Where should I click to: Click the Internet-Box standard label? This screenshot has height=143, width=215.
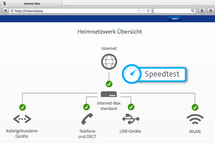click(x=109, y=106)
